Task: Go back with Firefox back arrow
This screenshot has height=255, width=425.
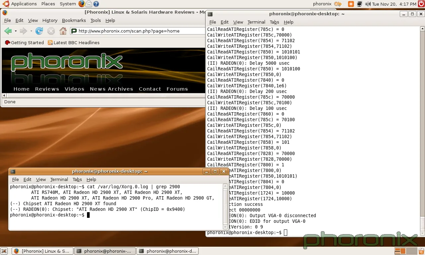Action: [8, 31]
